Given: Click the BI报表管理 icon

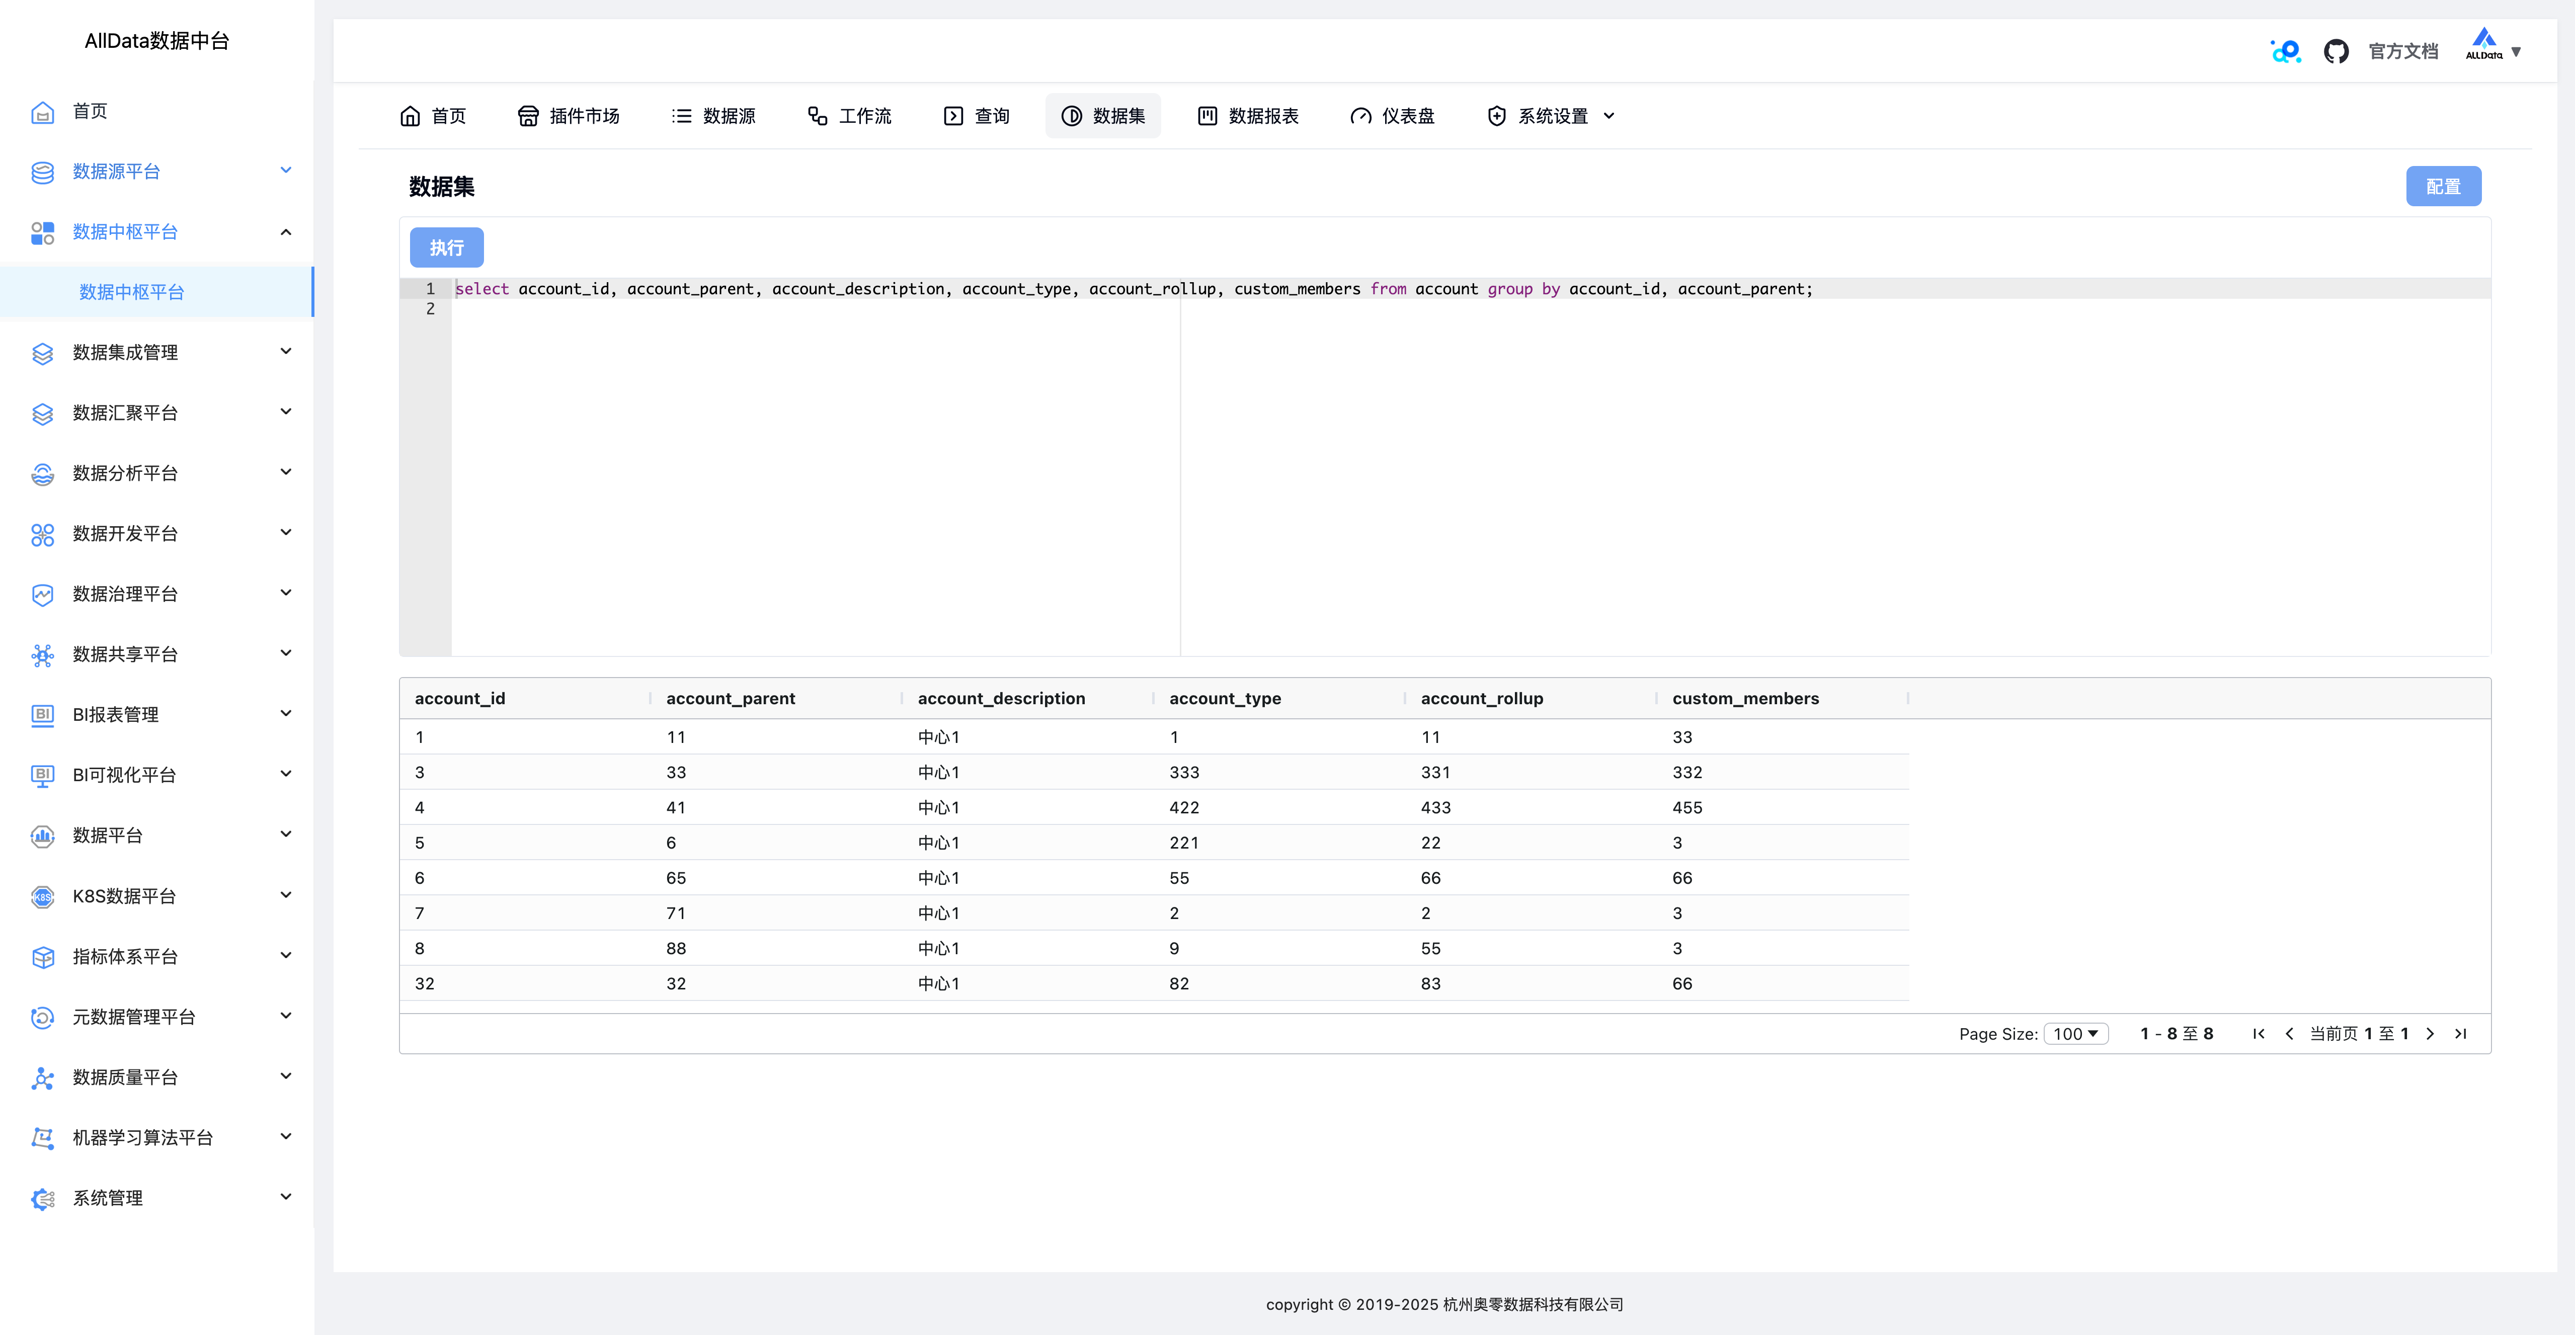Looking at the screenshot, I should (42, 715).
